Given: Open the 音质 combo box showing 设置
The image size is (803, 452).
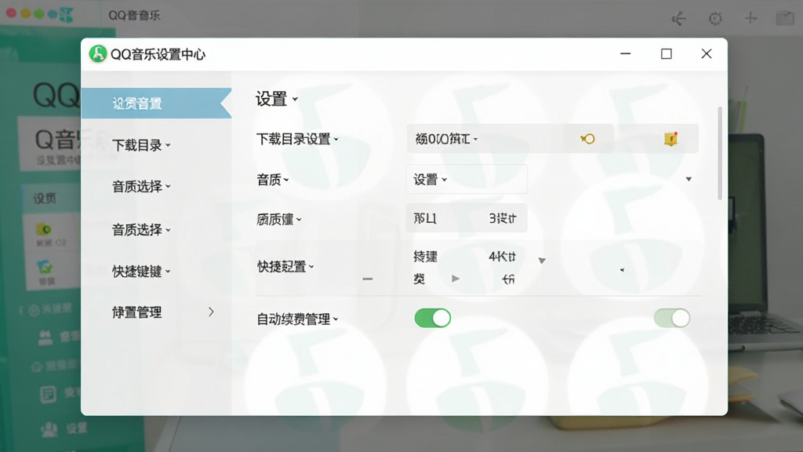Looking at the screenshot, I should [x=467, y=180].
